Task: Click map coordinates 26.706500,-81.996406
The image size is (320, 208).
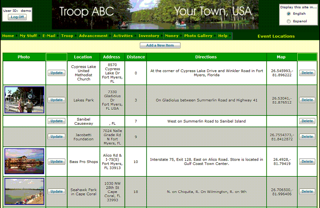Action: 282,192
